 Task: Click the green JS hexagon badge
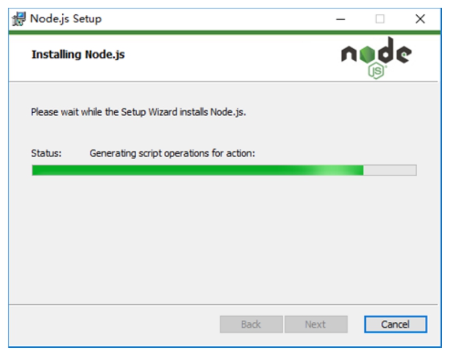pos(376,71)
